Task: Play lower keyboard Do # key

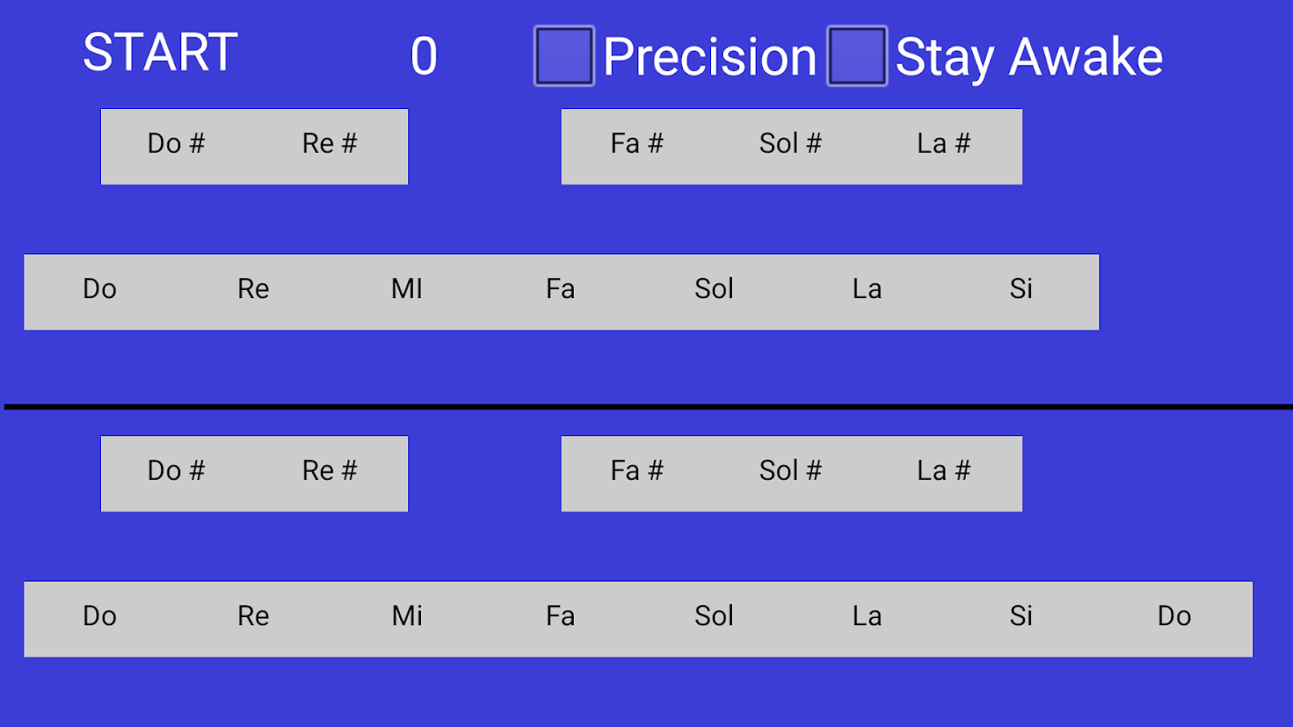Action: (x=176, y=471)
